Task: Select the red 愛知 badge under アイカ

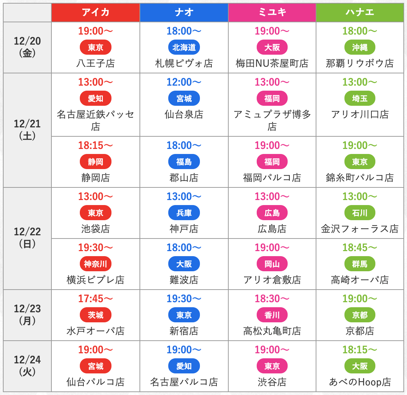Action: [96, 99]
